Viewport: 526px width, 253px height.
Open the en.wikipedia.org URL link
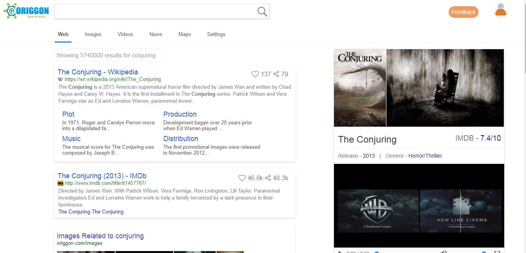click(113, 79)
